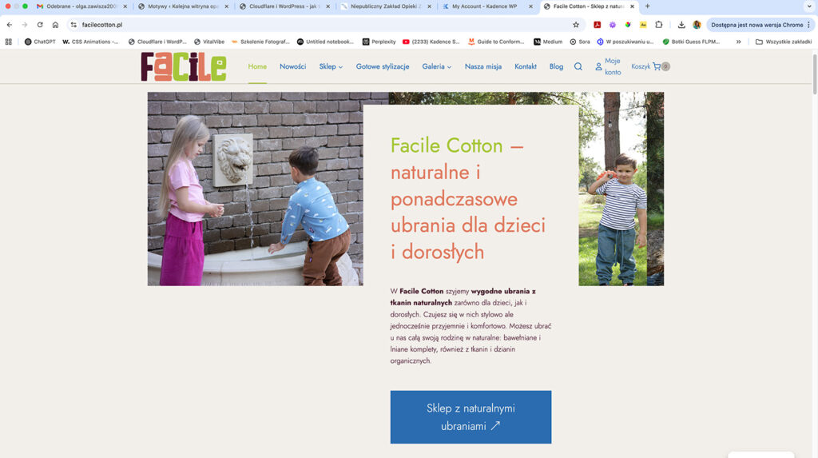This screenshot has width=818, height=458.
Task: Show hidden bookmarks overflow chevron
Action: pos(739,42)
